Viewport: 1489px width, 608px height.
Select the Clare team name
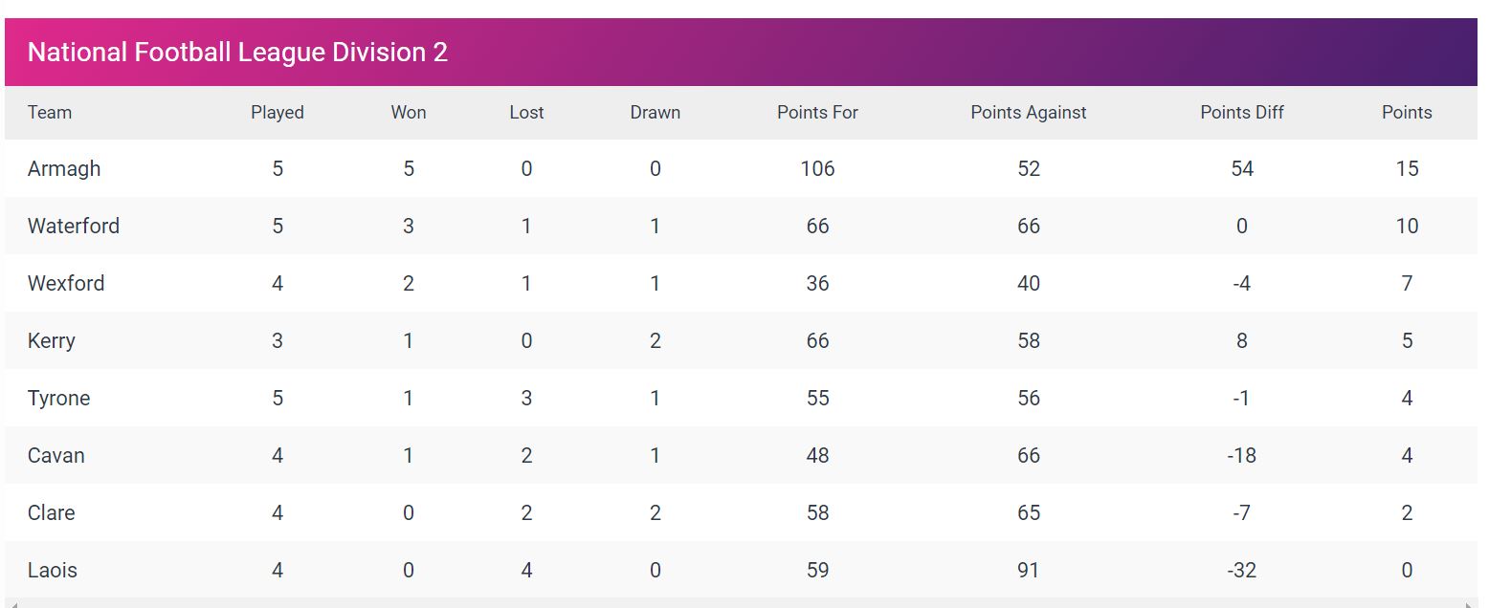52,512
